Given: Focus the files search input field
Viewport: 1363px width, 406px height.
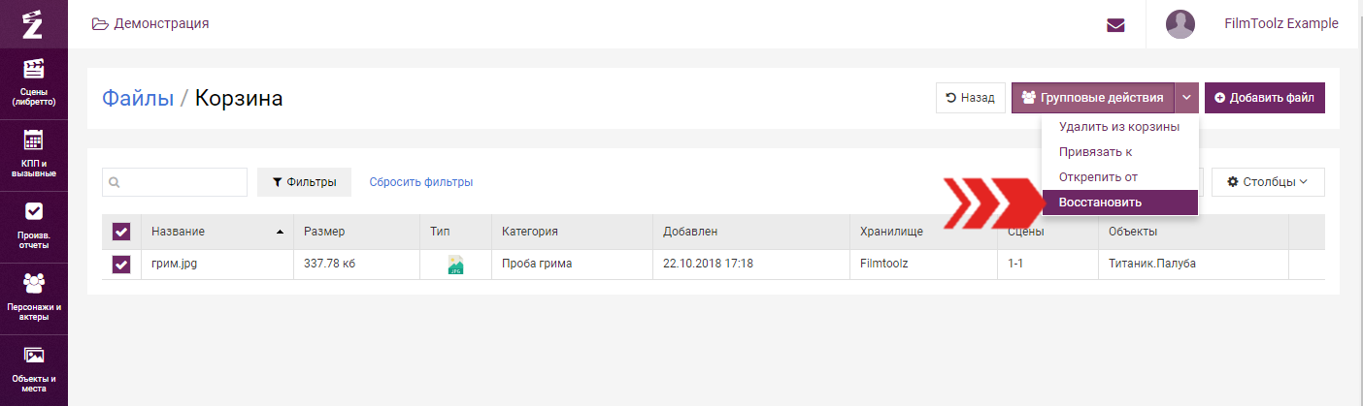Looking at the screenshot, I should click(x=175, y=182).
